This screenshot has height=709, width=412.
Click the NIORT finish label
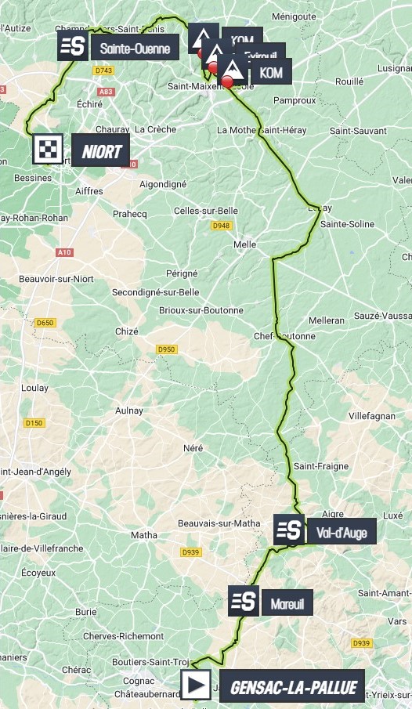pos(101,151)
